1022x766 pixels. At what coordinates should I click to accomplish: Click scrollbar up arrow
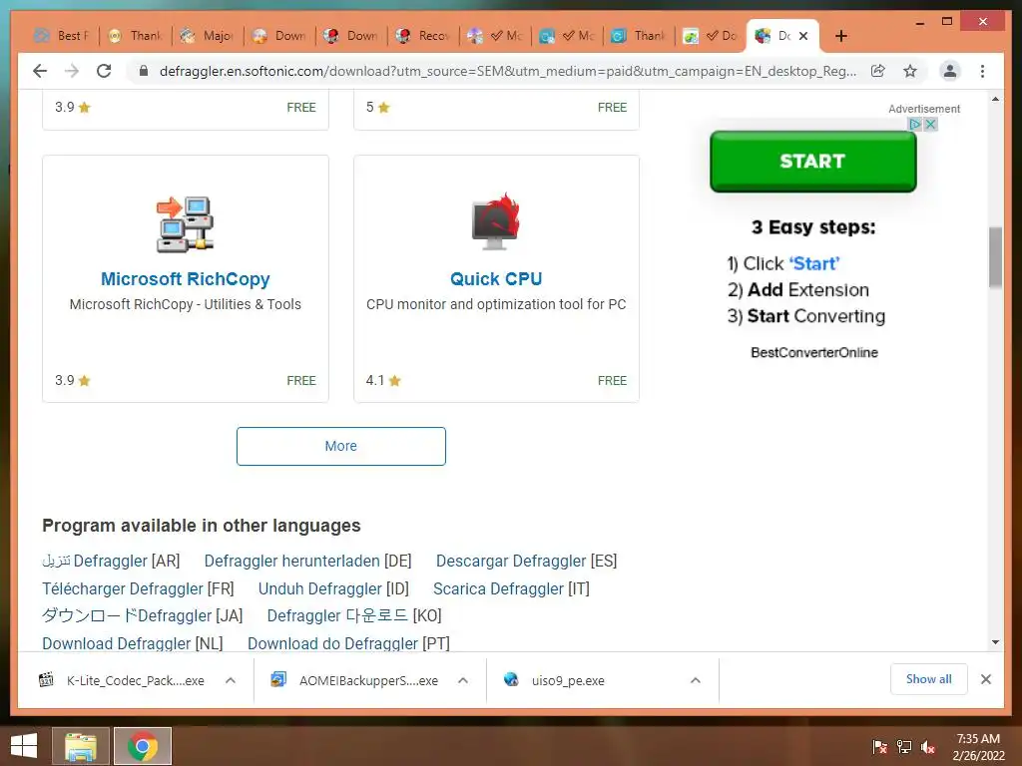coord(995,99)
